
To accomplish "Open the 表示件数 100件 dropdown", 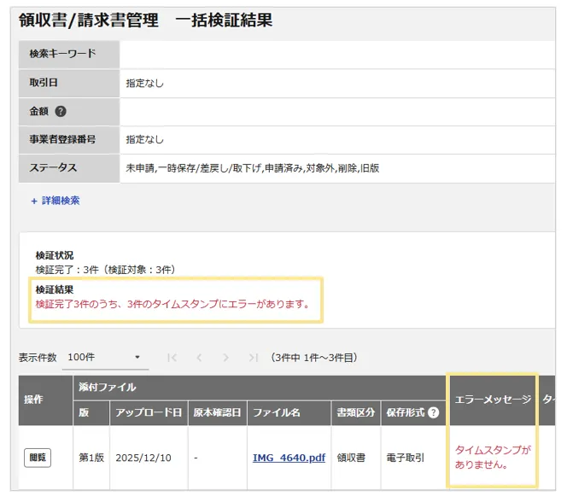I will click(104, 357).
